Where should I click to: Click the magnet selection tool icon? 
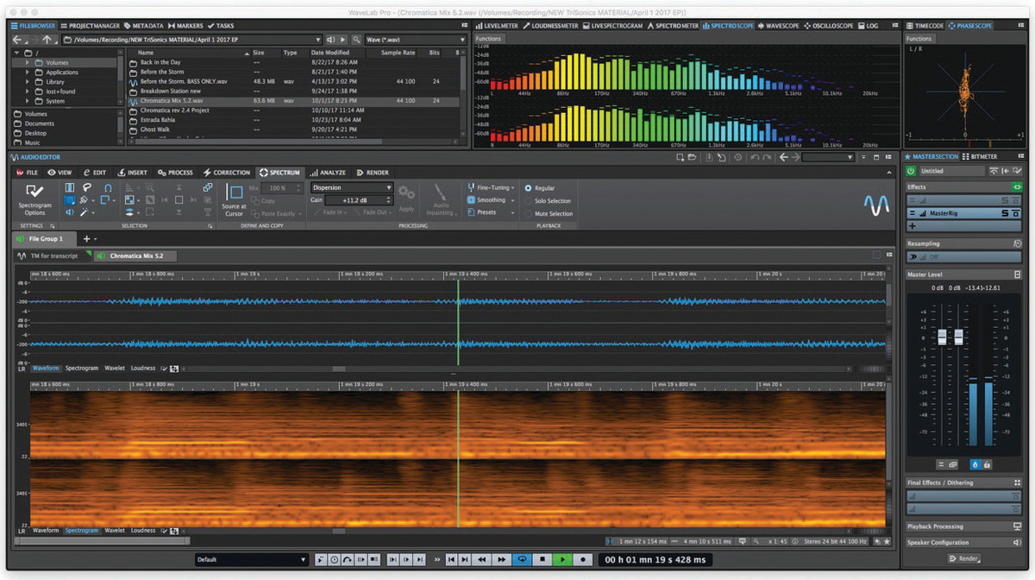[x=108, y=187]
